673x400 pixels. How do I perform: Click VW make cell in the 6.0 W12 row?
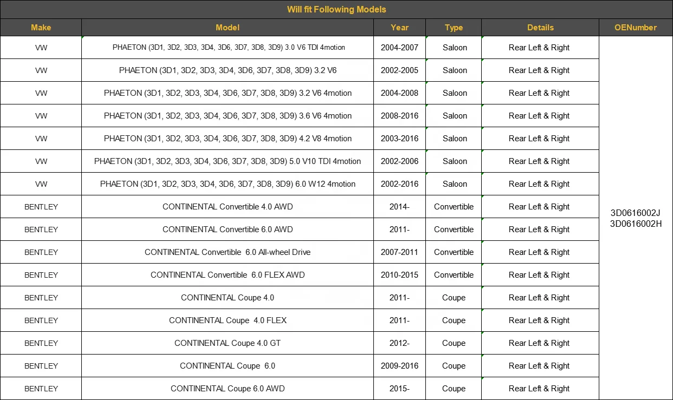click(x=41, y=184)
